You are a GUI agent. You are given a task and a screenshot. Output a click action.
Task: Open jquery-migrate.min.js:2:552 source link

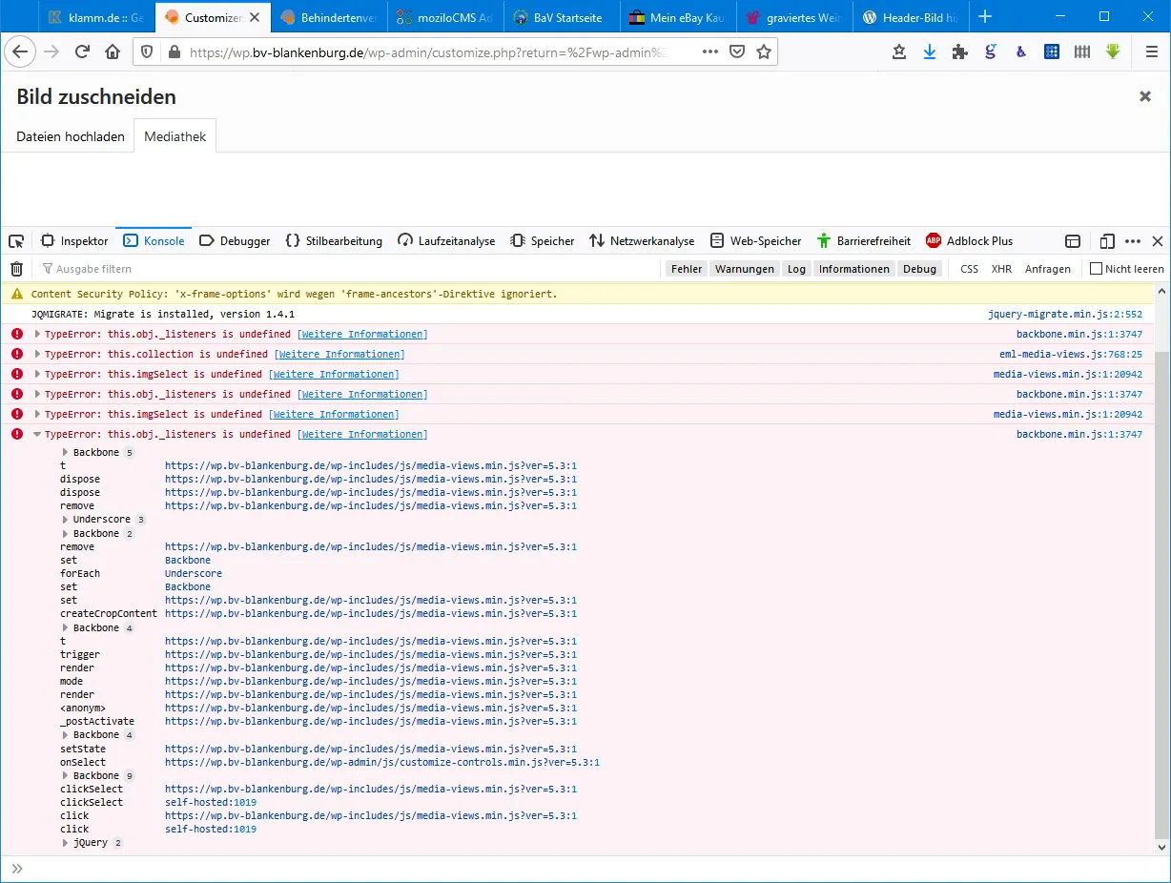[x=1065, y=314]
